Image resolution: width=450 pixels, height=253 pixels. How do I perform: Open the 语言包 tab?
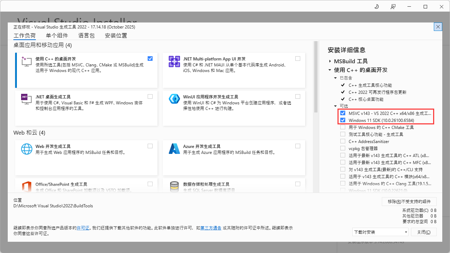point(86,35)
